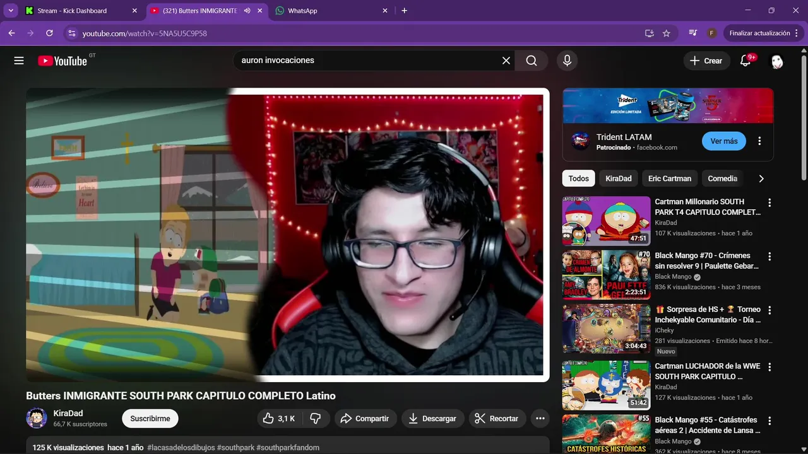808x454 pixels.
Task: Open options for Cartman Millonario video
Action: pyautogui.click(x=769, y=202)
